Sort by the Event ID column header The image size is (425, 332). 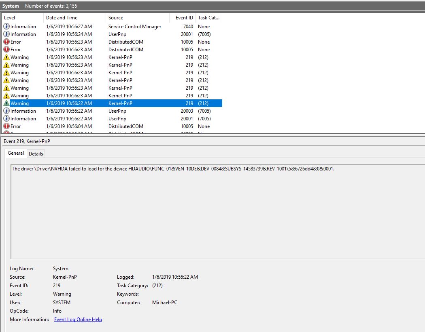[182, 18]
